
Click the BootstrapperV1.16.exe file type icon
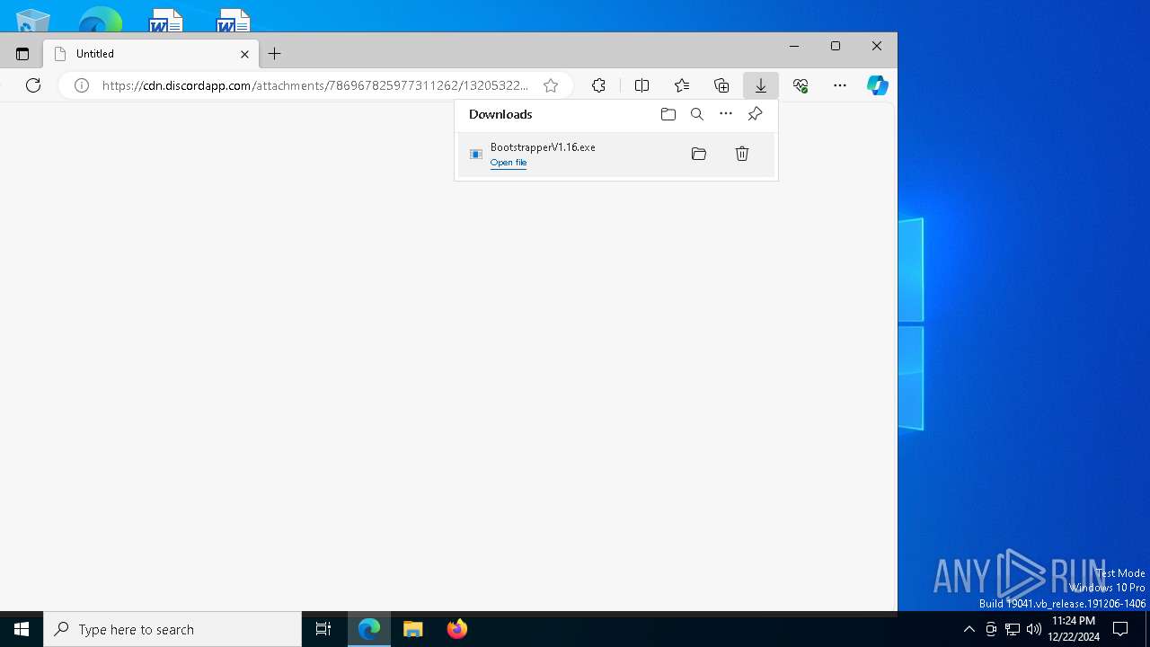[x=476, y=155]
